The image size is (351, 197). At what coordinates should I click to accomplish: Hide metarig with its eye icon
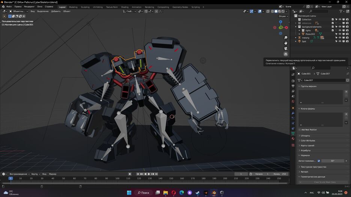click(340, 38)
